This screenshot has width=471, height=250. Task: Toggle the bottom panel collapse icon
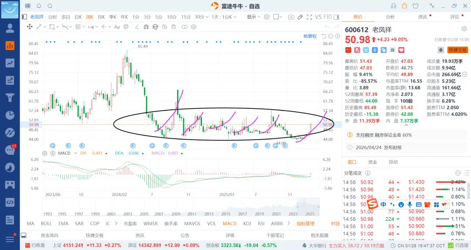pos(24,235)
